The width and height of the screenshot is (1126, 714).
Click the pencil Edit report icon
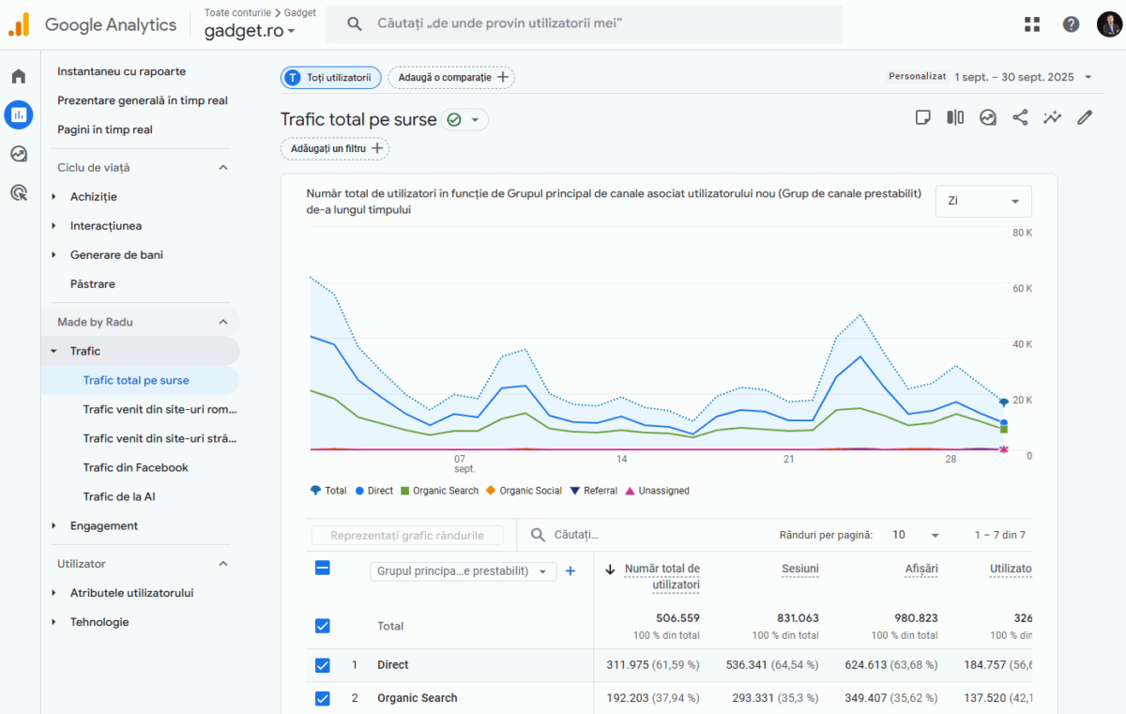pos(1085,117)
